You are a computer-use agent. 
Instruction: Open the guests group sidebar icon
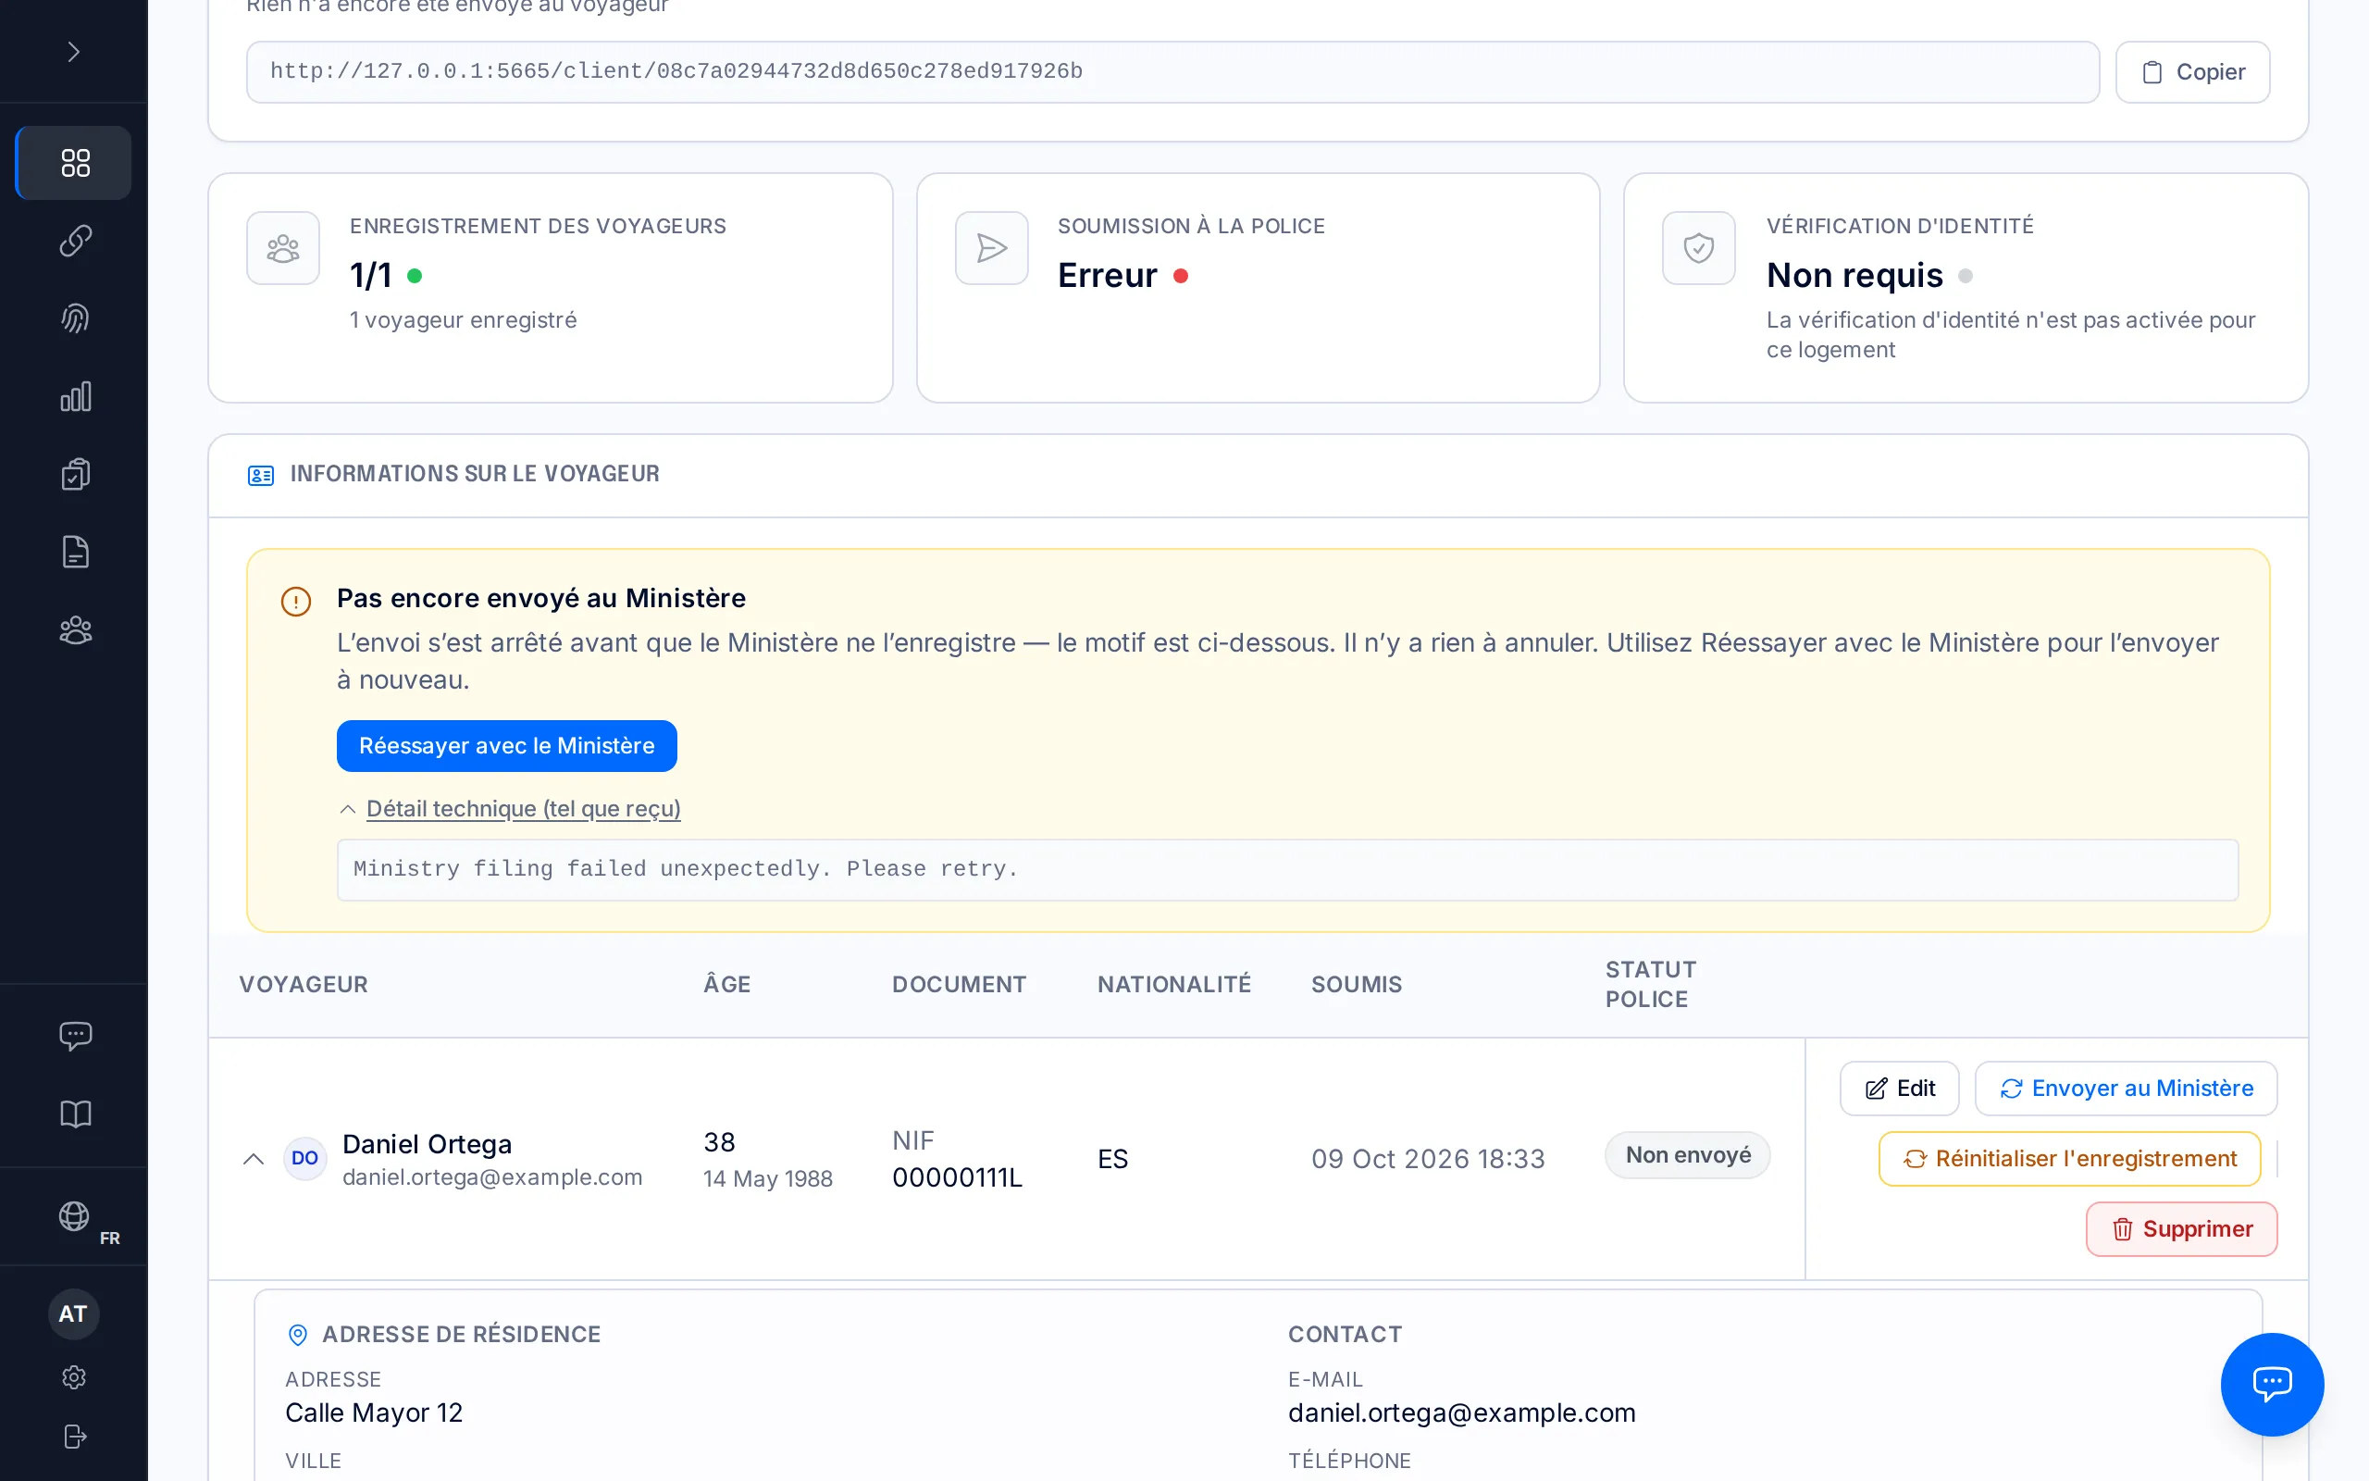pyautogui.click(x=74, y=629)
